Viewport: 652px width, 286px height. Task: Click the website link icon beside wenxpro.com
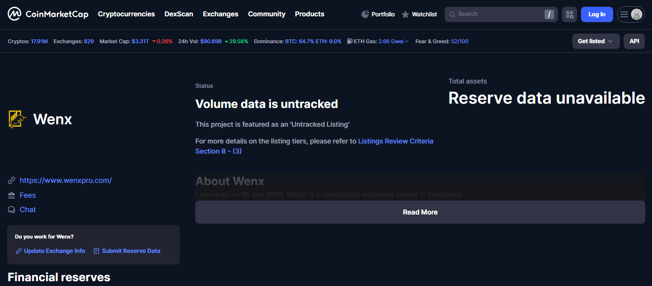click(x=12, y=180)
